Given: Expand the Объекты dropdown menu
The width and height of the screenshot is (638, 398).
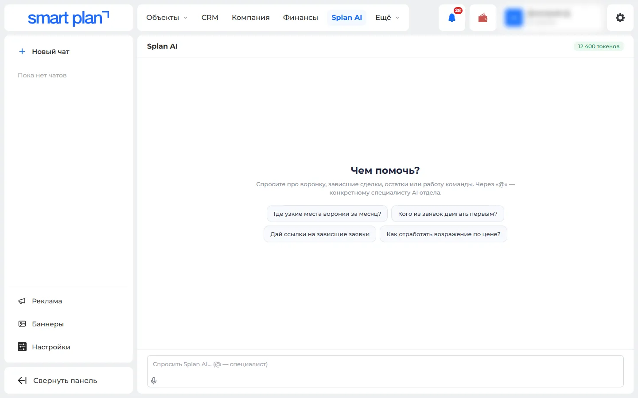Looking at the screenshot, I should click(167, 18).
